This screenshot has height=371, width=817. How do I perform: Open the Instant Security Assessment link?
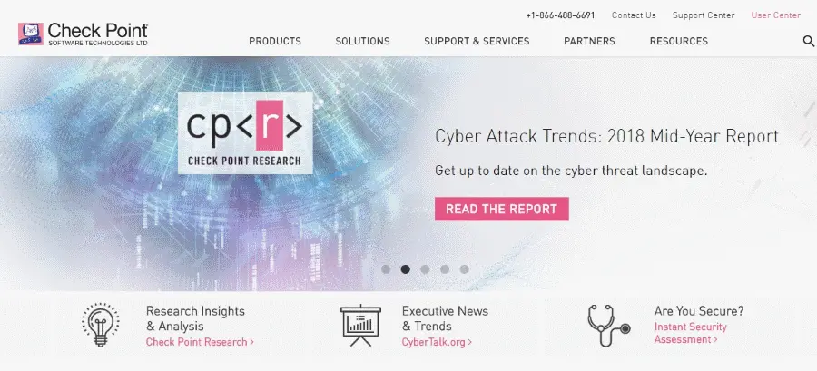coord(691,333)
